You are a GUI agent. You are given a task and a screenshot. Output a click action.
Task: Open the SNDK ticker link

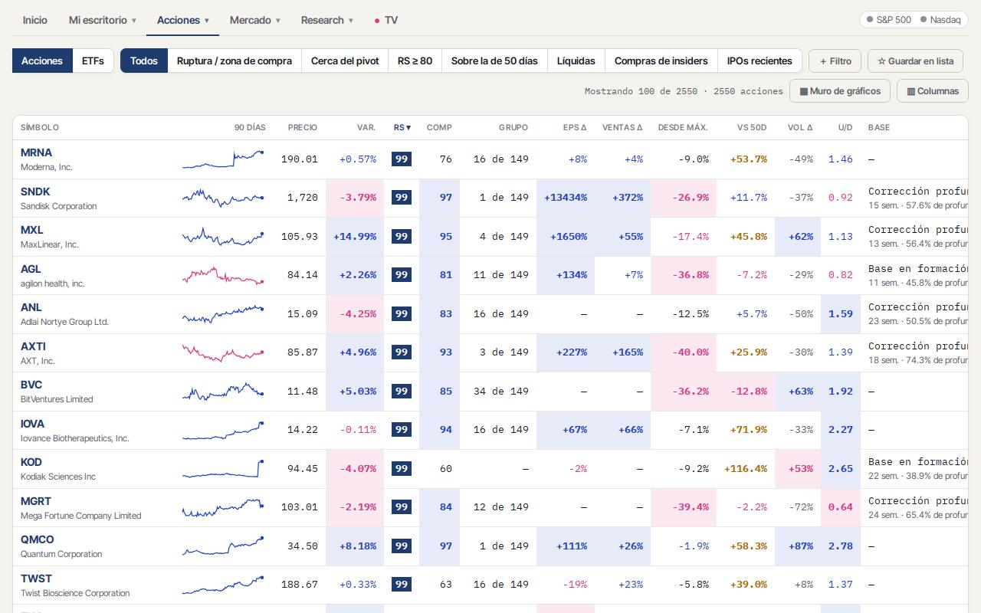coord(35,192)
